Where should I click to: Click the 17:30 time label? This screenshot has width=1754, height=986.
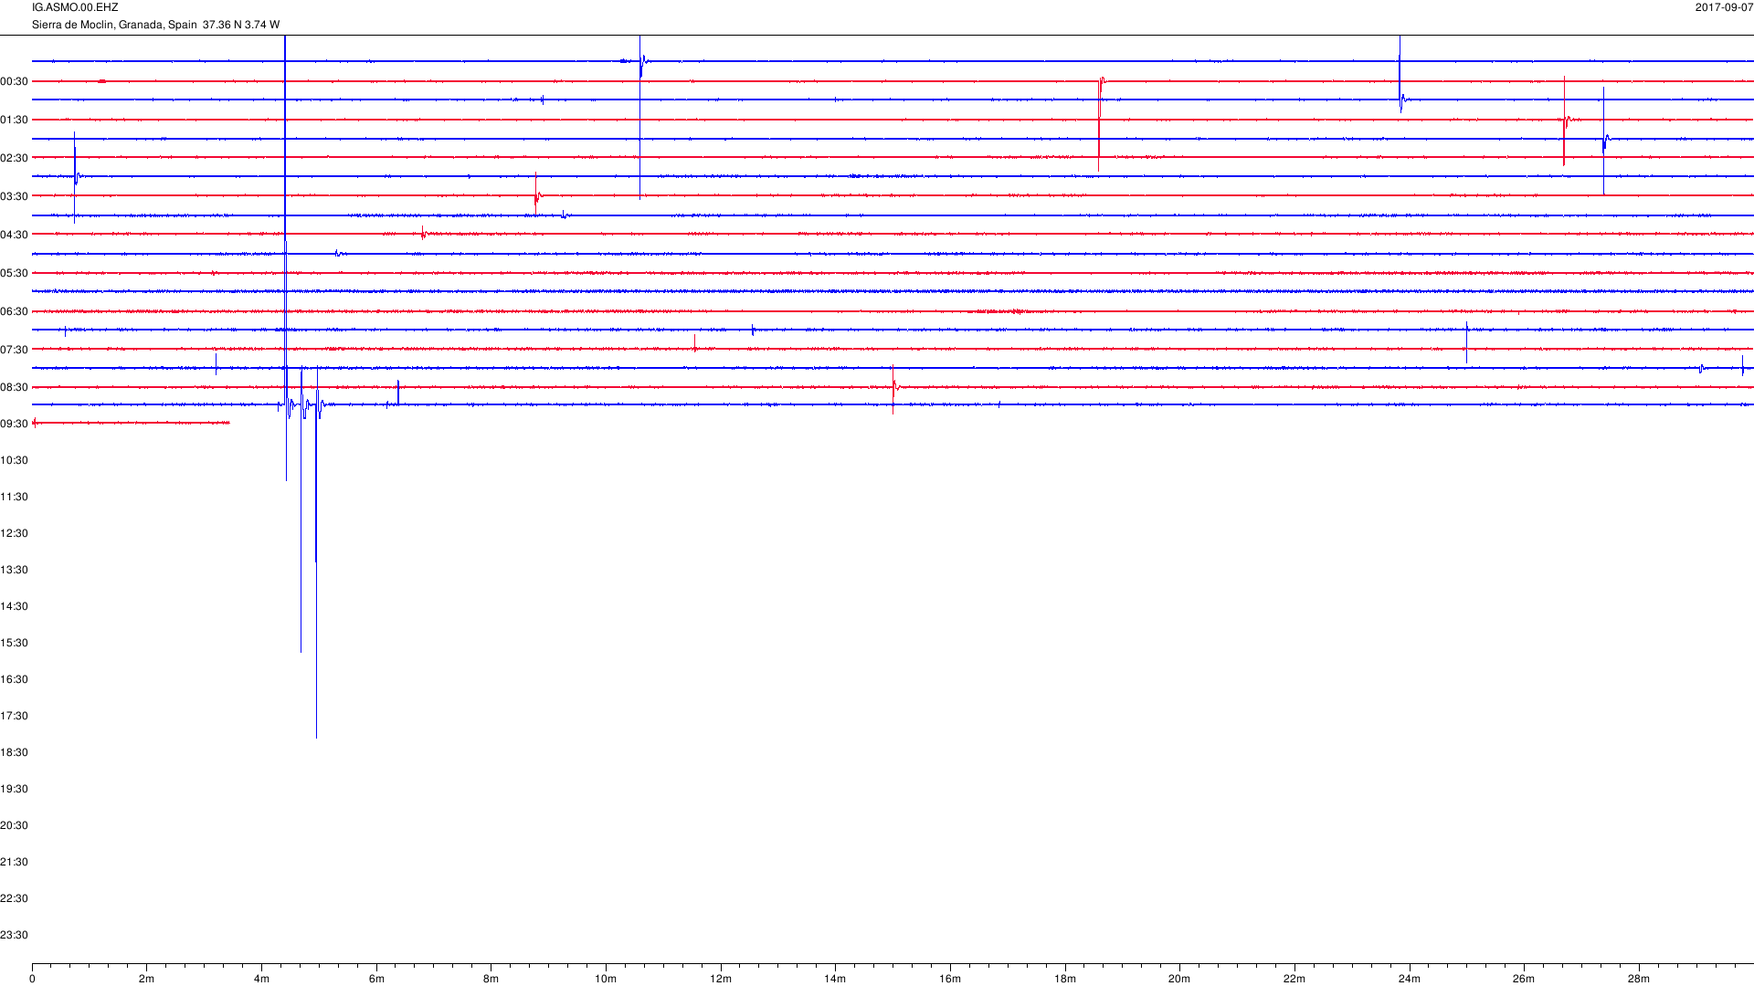click(15, 717)
